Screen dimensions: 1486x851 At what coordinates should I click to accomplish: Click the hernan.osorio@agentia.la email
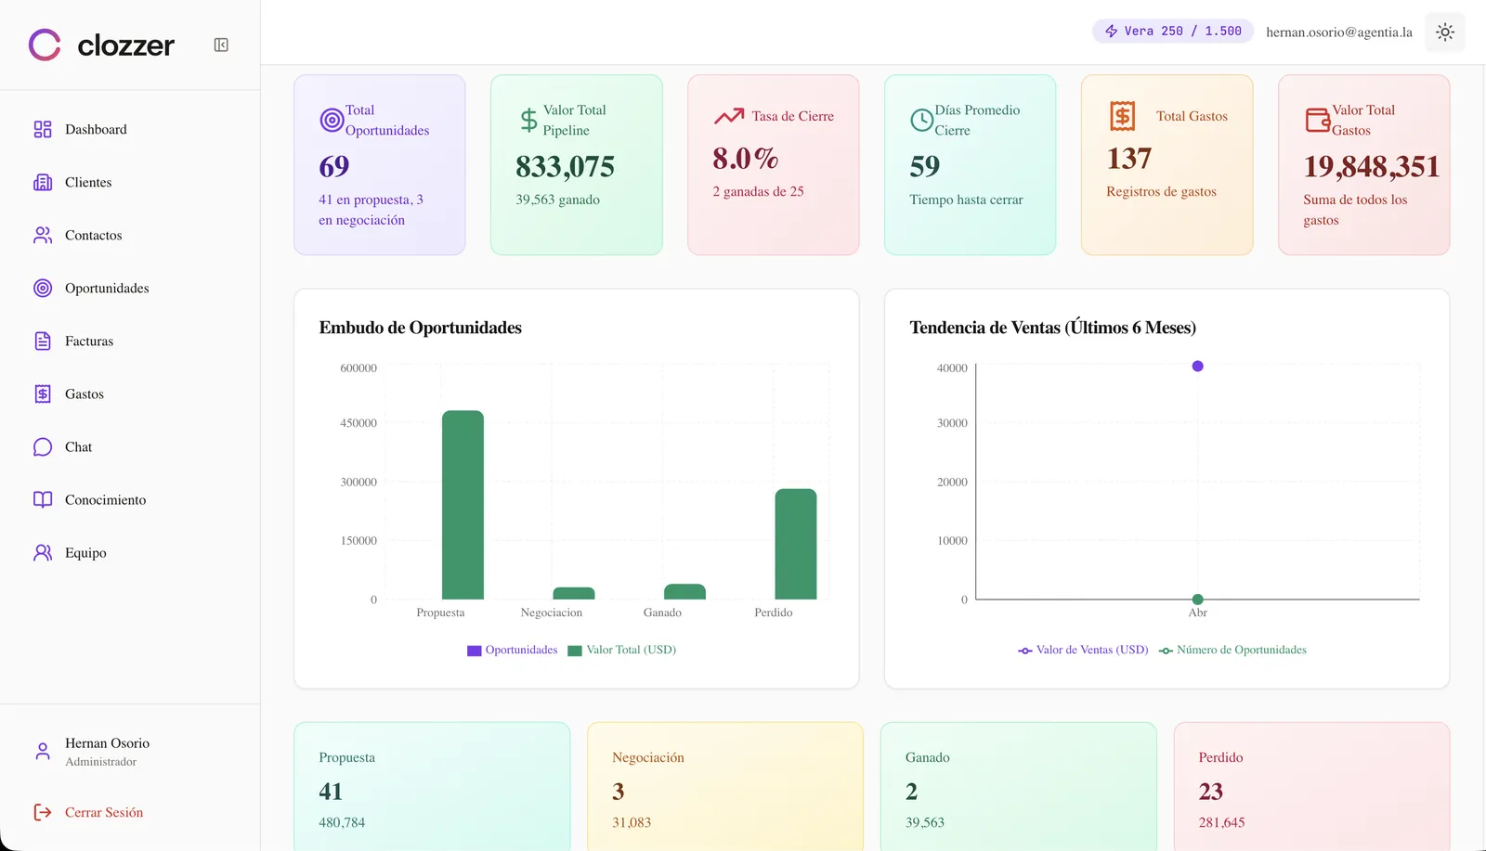click(x=1339, y=32)
